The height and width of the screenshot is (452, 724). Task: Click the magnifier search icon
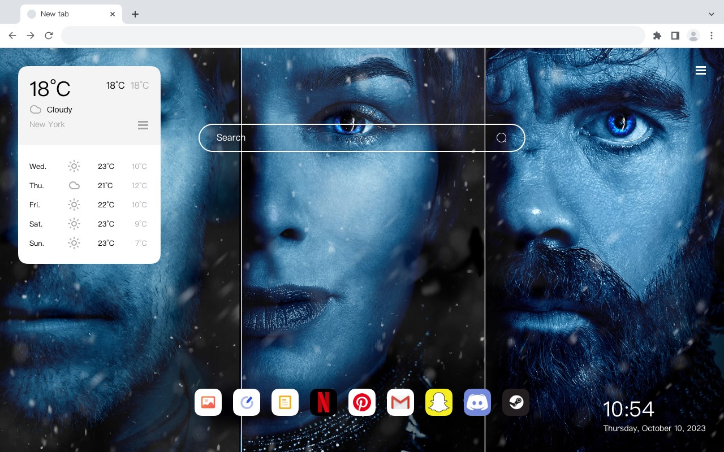pos(501,138)
